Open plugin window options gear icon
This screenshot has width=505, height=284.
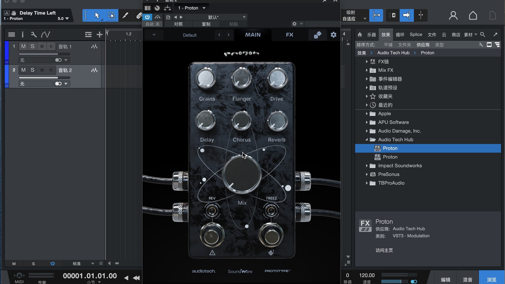click(294, 24)
